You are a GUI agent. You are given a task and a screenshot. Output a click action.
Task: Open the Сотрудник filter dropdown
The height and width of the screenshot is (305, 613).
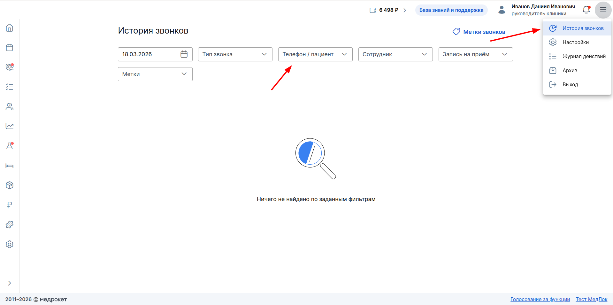[x=395, y=54]
